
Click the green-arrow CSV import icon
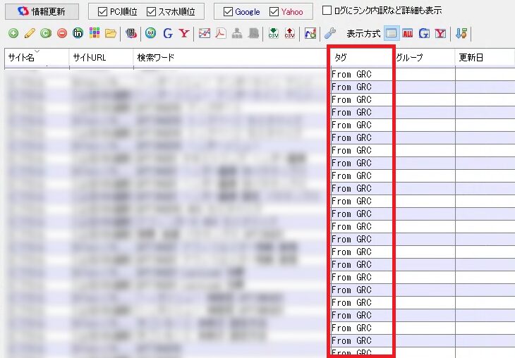(x=273, y=33)
